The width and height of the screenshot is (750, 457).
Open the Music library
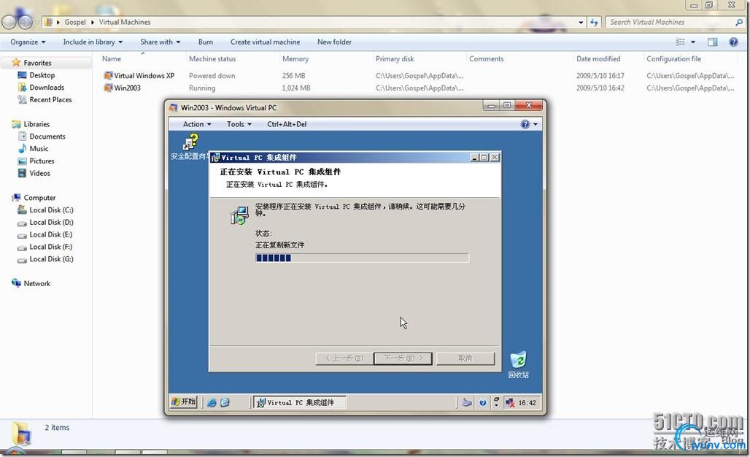[33, 149]
